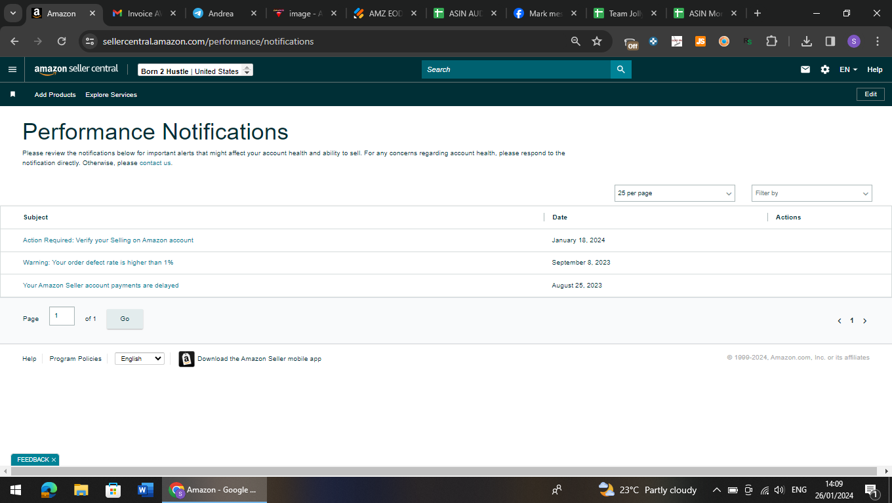
Task: Click the Add Products link
Action: click(x=55, y=95)
